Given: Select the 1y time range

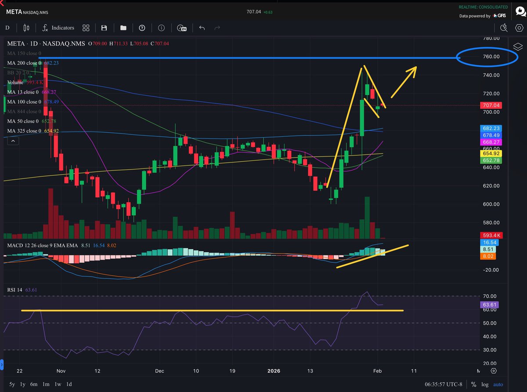Looking at the screenshot, I should point(22,385).
